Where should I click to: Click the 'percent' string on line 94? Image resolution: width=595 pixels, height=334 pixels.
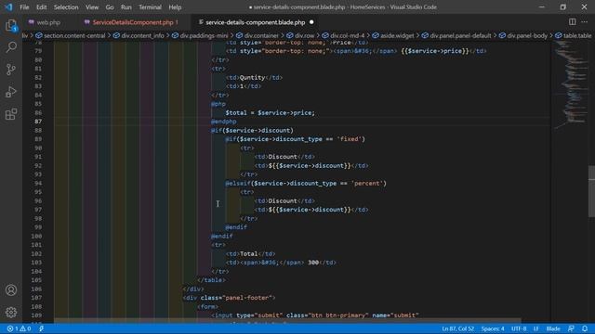367,184
